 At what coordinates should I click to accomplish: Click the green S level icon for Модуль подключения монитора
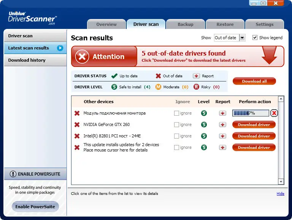point(204,113)
